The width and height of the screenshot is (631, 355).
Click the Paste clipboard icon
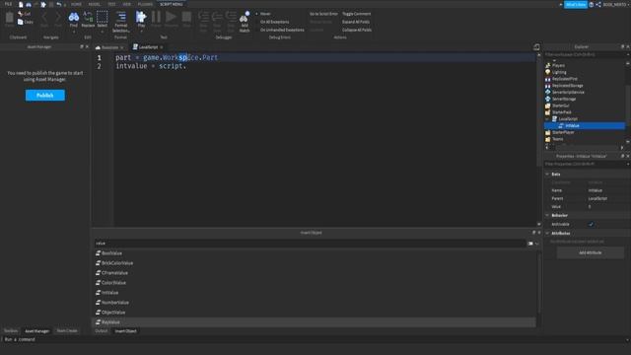[x=9, y=18]
